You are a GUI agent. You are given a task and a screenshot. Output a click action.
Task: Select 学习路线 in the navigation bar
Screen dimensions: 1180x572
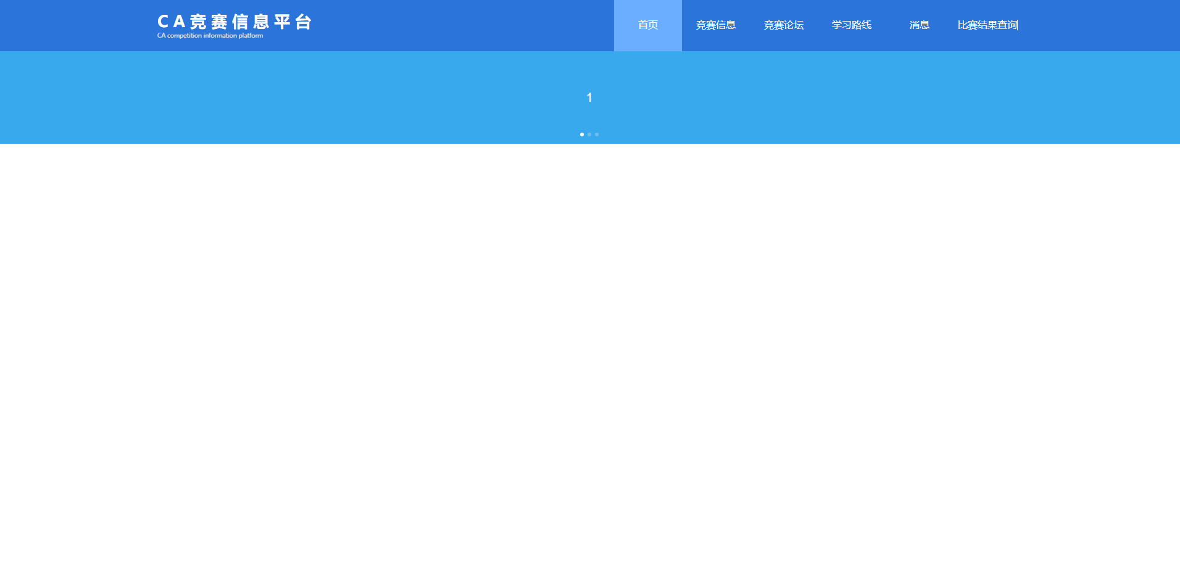pyautogui.click(x=852, y=25)
